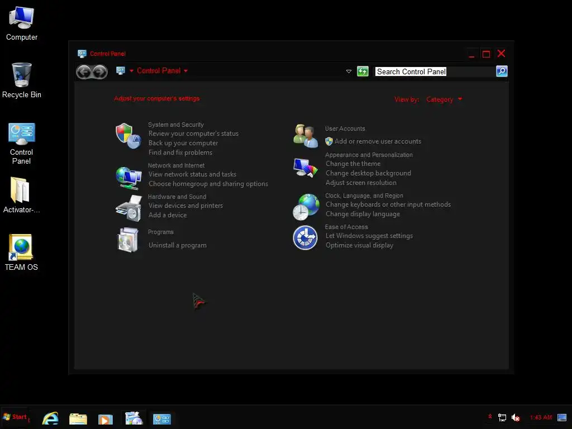
Task: Click Back up your computer
Action: pyautogui.click(x=183, y=143)
